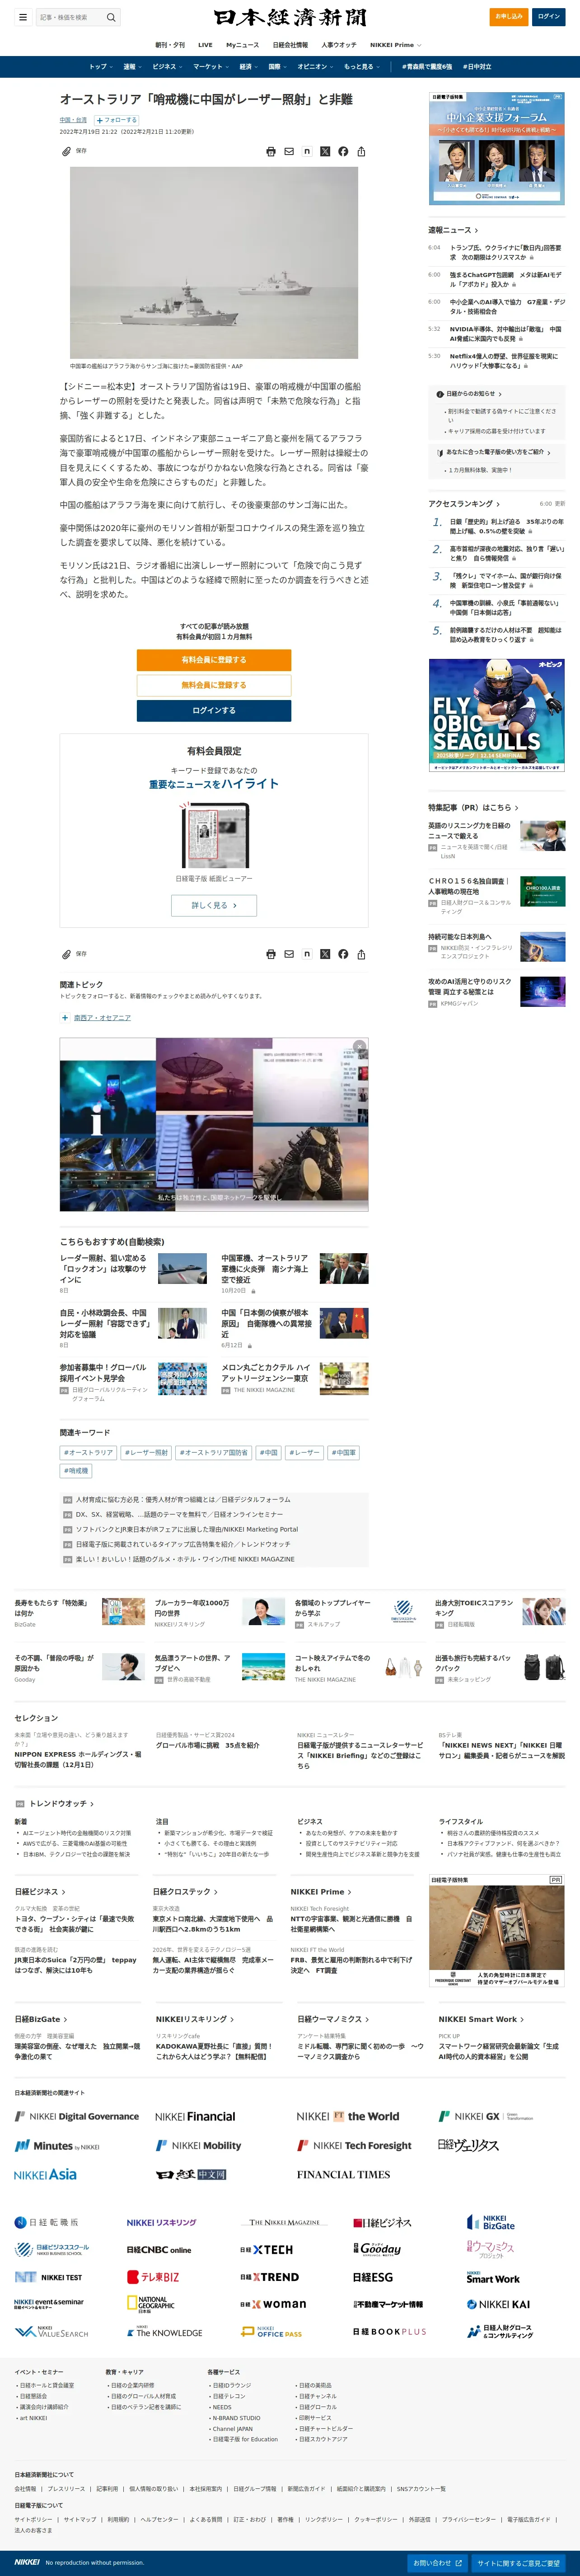Toggle the フォローする follow button

click(118, 120)
